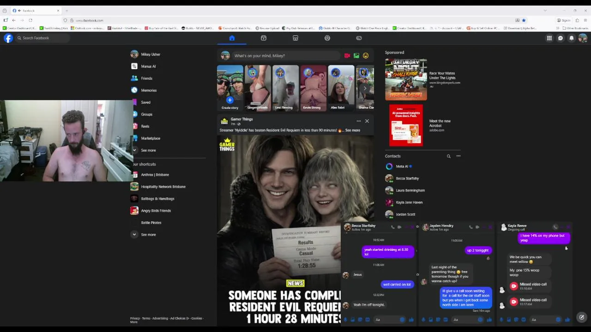Switch to the Video tab
The height and width of the screenshot is (332, 591).
pos(264,38)
